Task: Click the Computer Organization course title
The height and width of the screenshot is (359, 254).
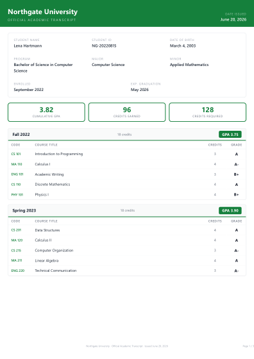Action: tap(54, 251)
